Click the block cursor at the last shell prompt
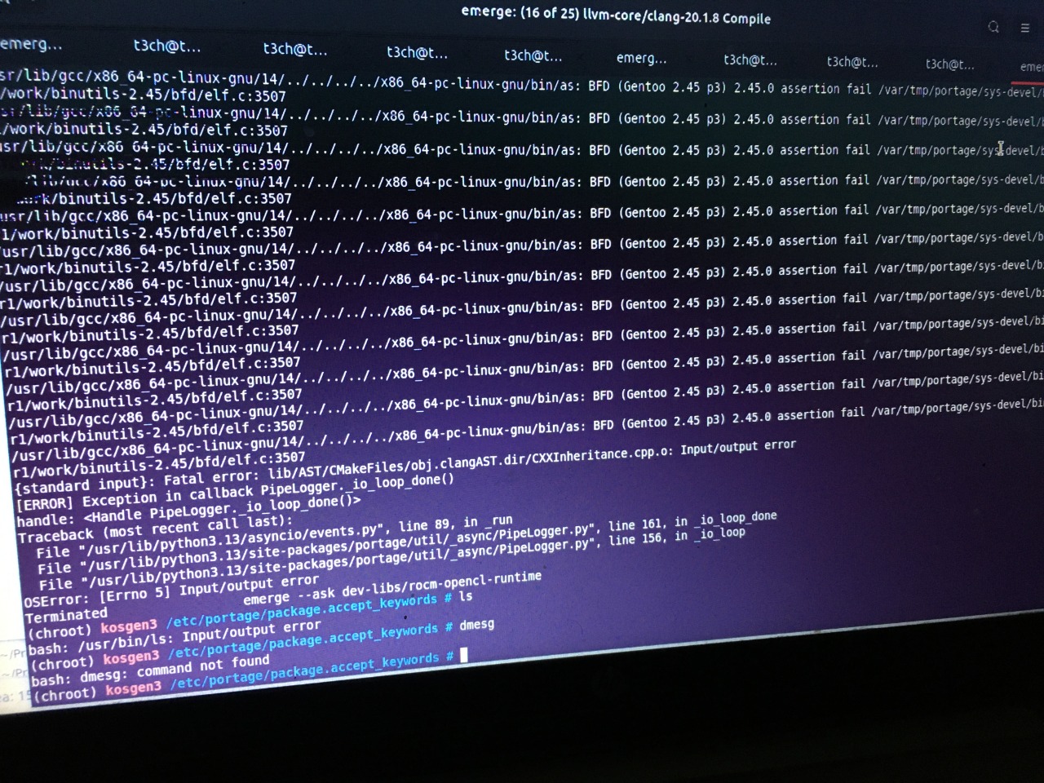1044x783 pixels. coord(464,655)
